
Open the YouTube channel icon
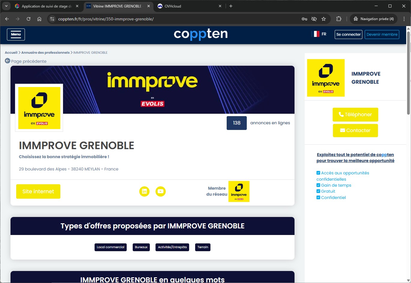[x=161, y=191]
